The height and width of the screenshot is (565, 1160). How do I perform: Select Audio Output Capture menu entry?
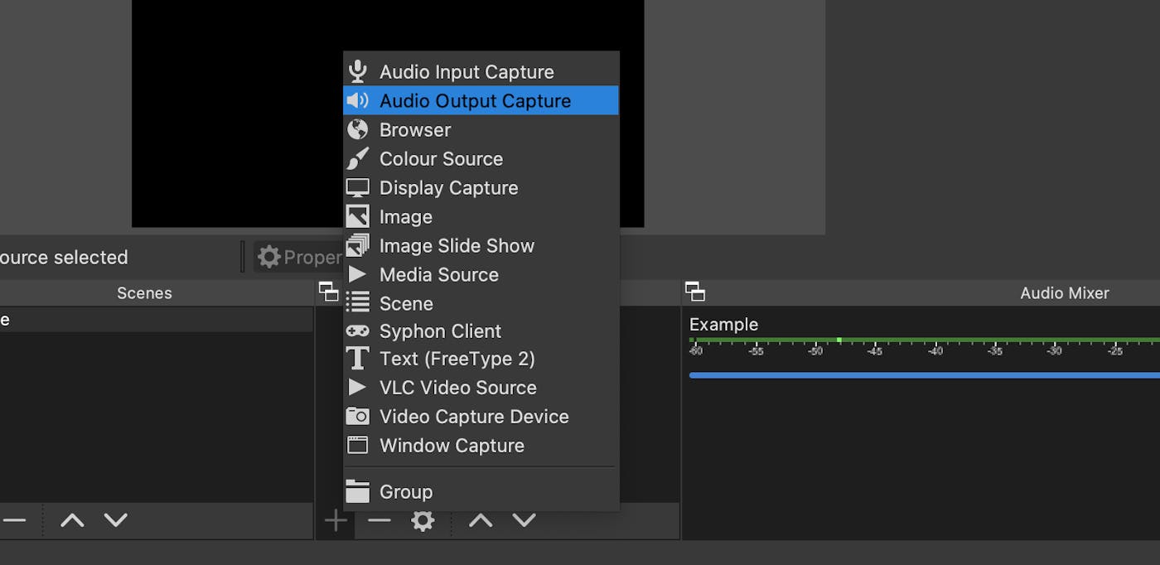tap(481, 101)
